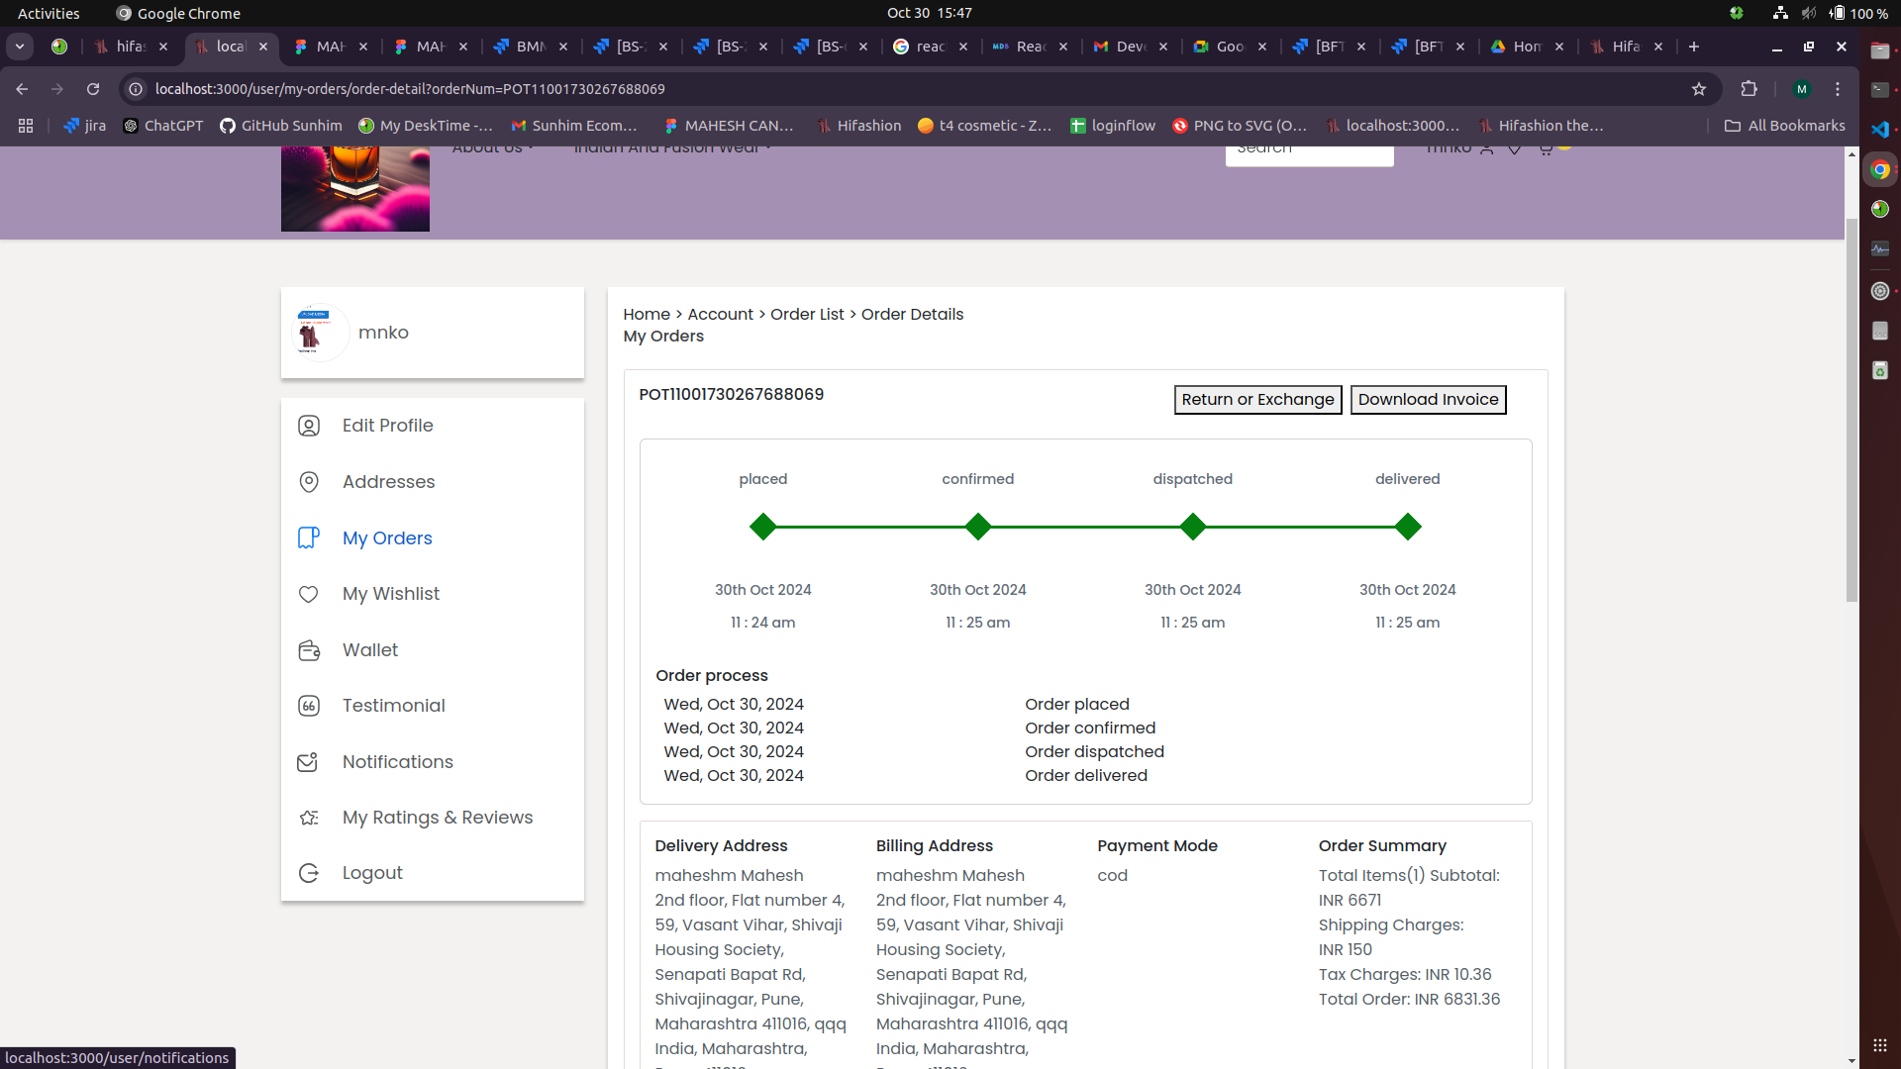1901x1069 pixels.
Task: Click the 'dispatched' green diamond marker
Action: click(x=1193, y=527)
